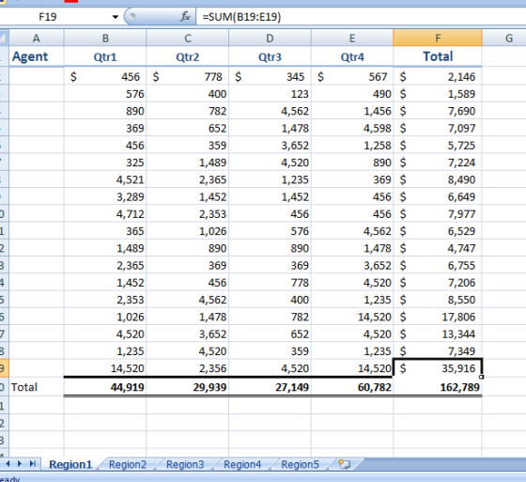Select column B header
The image size is (526, 482).
coord(105,38)
